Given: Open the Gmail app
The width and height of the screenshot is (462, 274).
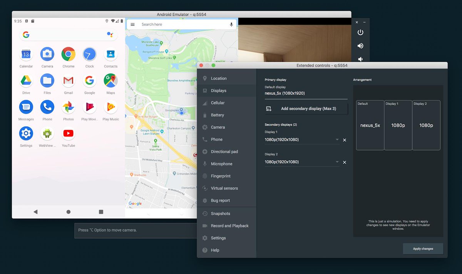Looking at the screenshot, I should (x=68, y=81).
